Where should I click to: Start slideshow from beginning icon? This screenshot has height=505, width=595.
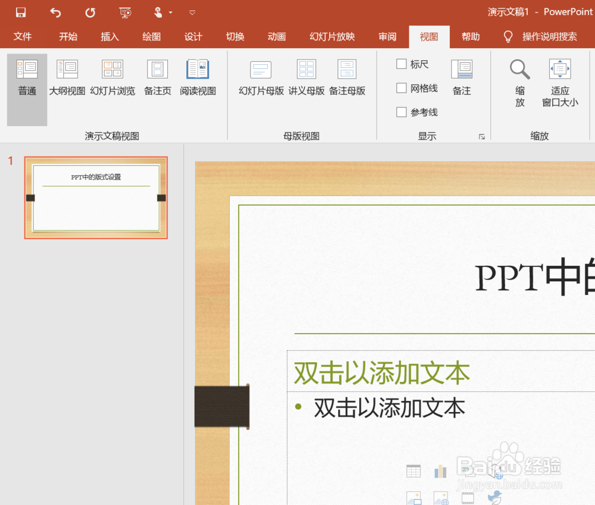(x=125, y=12)
